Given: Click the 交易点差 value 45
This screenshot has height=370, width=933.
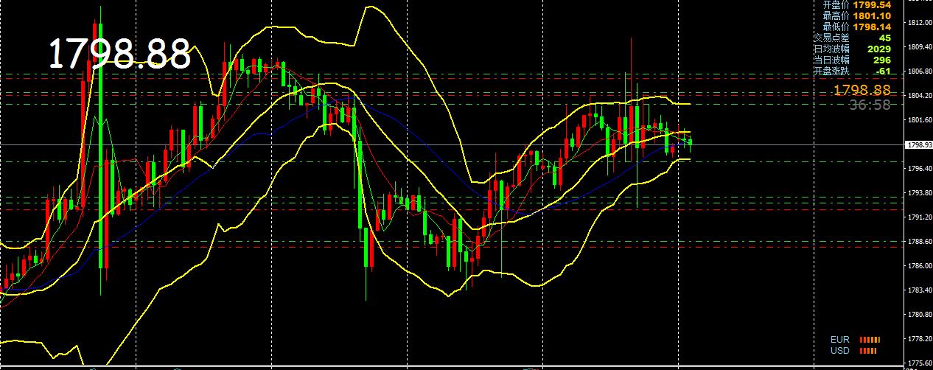Looking at the screenshot, I should 884,38.
